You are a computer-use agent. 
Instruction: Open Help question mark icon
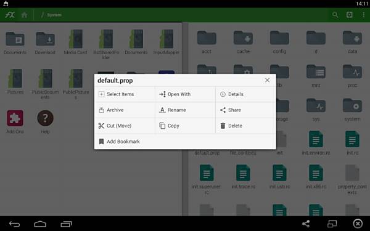pos(45,121)
